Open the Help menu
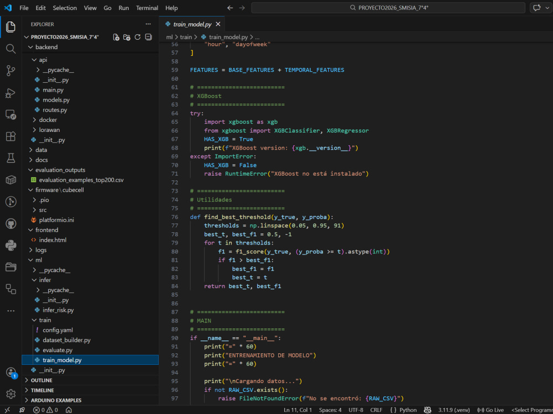 point(171,8)
